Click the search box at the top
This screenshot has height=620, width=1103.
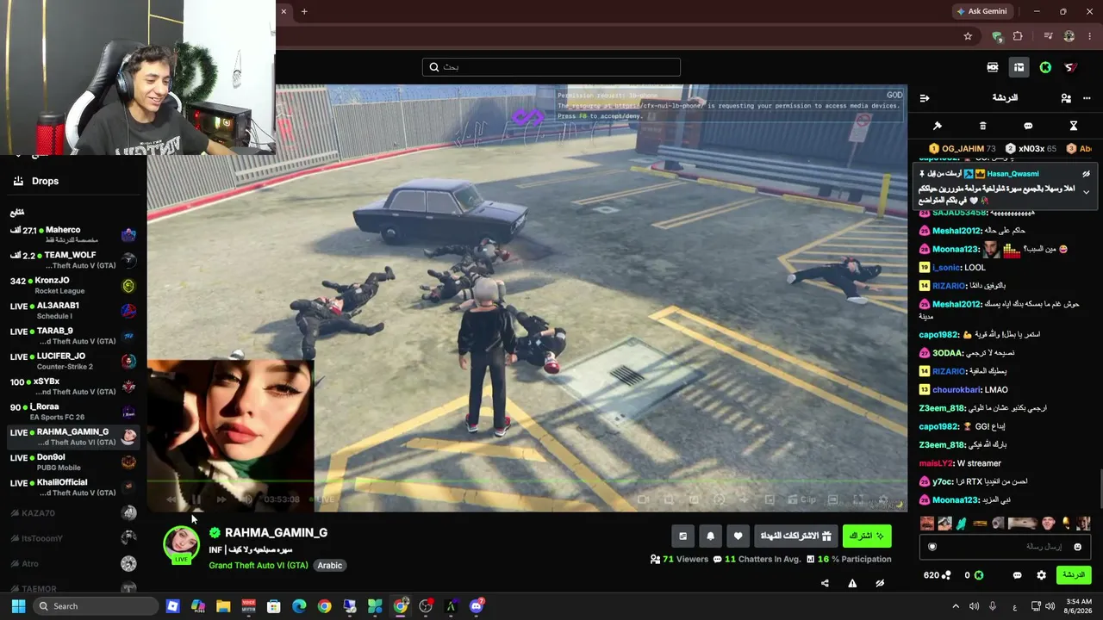coord(551,67)
